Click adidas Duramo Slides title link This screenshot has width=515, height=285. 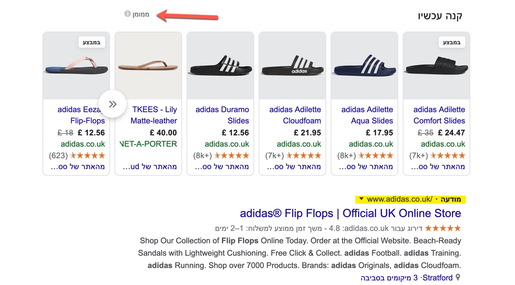(222, 115)
